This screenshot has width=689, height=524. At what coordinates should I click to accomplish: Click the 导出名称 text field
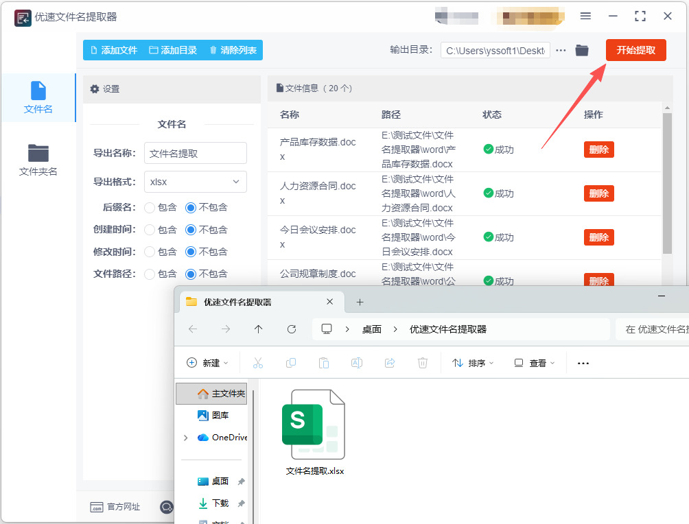click(x=195, y=154)
